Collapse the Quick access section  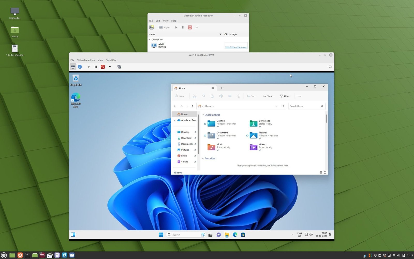coord(203,115)
